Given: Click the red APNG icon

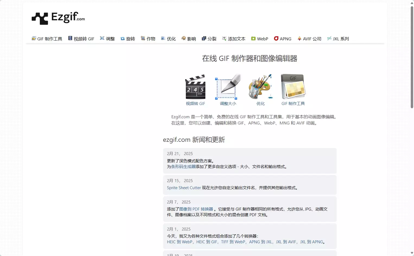Looking at the screenshot, I should pyautogui.click(x=276, y=38).
